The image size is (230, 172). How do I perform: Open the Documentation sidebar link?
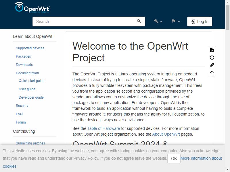(x=27, y=73)
